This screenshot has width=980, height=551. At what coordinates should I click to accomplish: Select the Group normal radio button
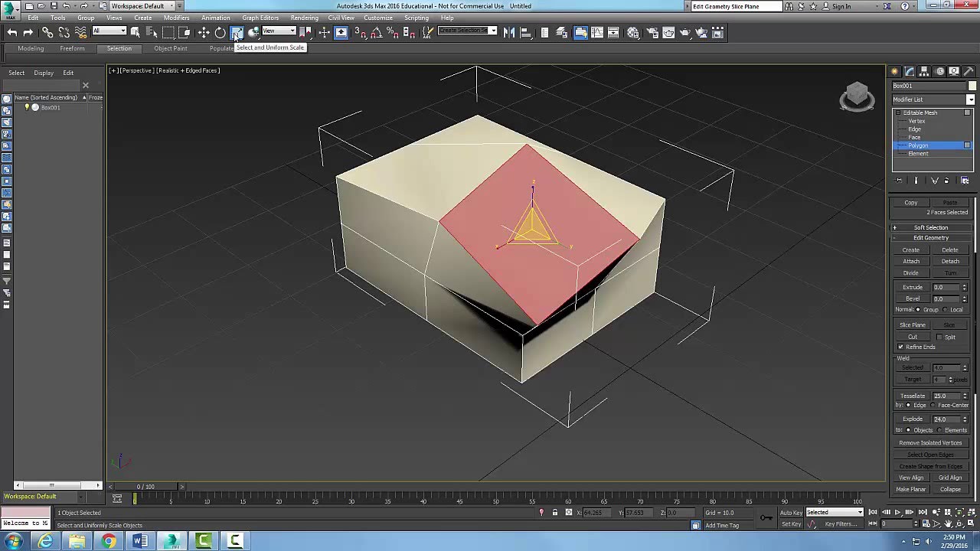[919, 309]
